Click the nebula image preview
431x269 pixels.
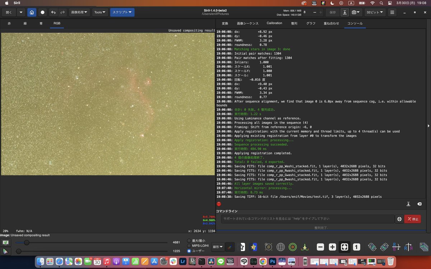[108, 104]
